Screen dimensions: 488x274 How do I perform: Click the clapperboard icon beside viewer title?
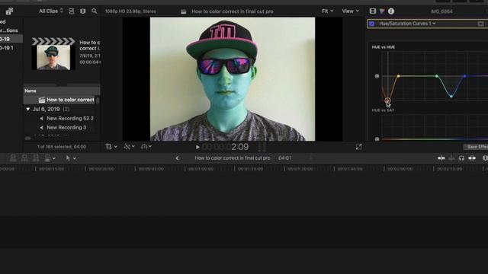[184, 11]
